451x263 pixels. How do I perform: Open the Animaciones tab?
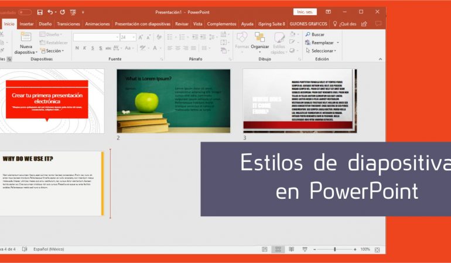click(97, 24)
